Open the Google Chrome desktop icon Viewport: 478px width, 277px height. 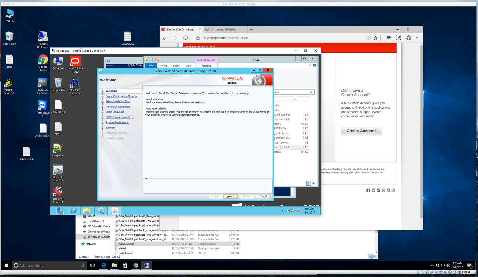pyautogui.click(x=43, y=63)
